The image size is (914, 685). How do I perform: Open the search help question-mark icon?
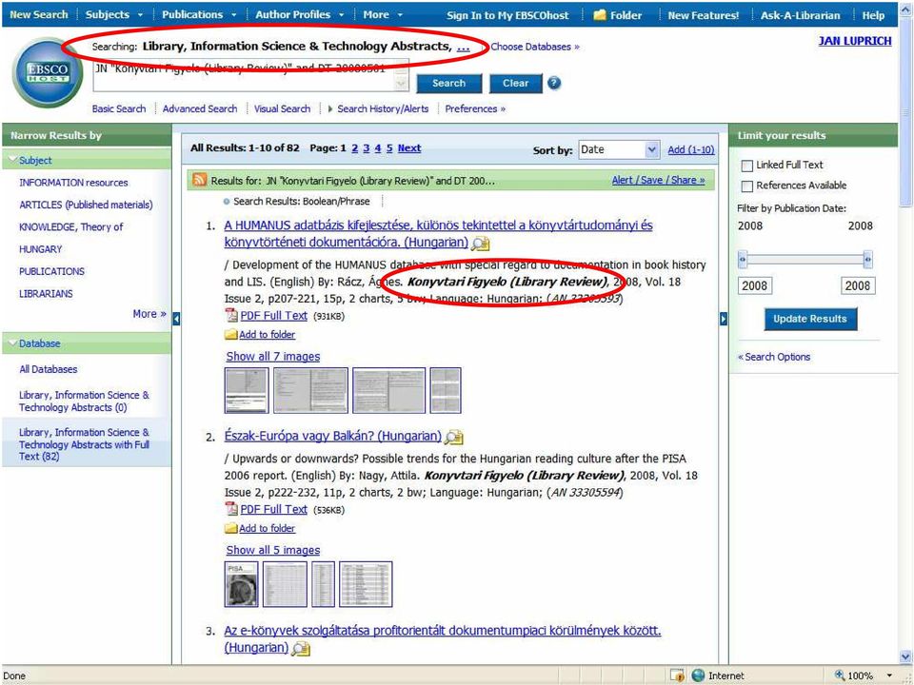click(x=554, y=84)
